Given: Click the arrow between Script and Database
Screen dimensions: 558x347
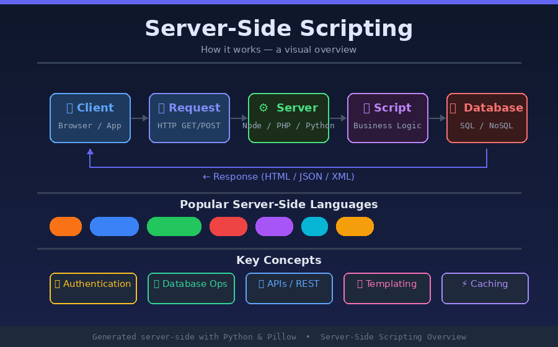Looking at the screenshot, I should click(x=438, y=118).
